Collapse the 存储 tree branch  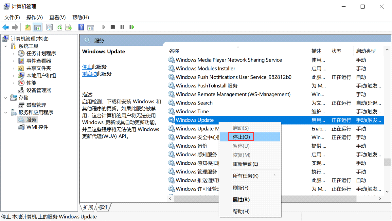pos(5,97)
